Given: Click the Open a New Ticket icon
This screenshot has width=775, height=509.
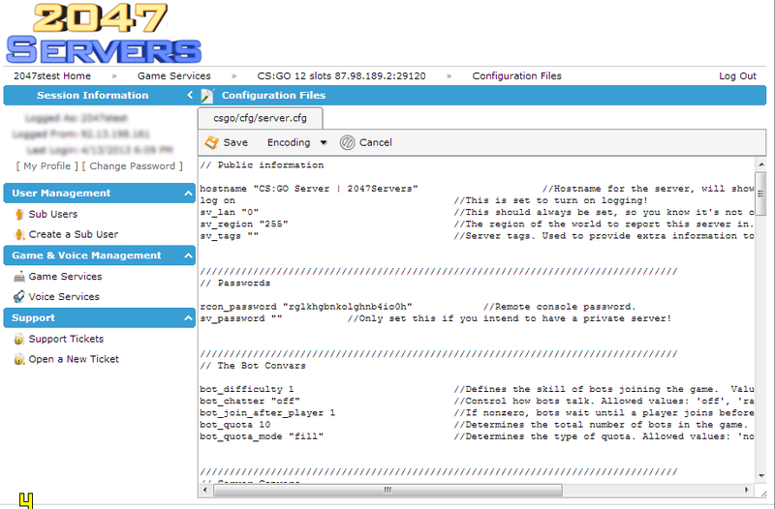Looking at the screenshot, I should click(x=19, y=359).
